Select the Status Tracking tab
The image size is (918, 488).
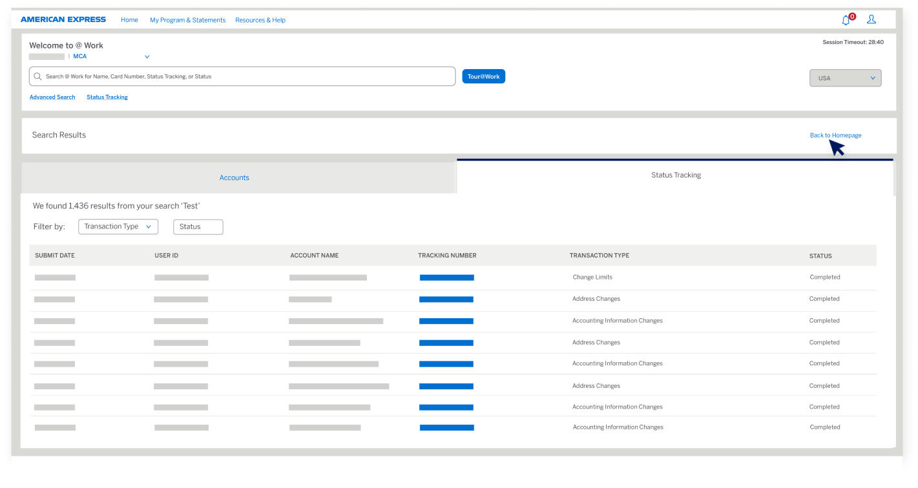point(675,175)
